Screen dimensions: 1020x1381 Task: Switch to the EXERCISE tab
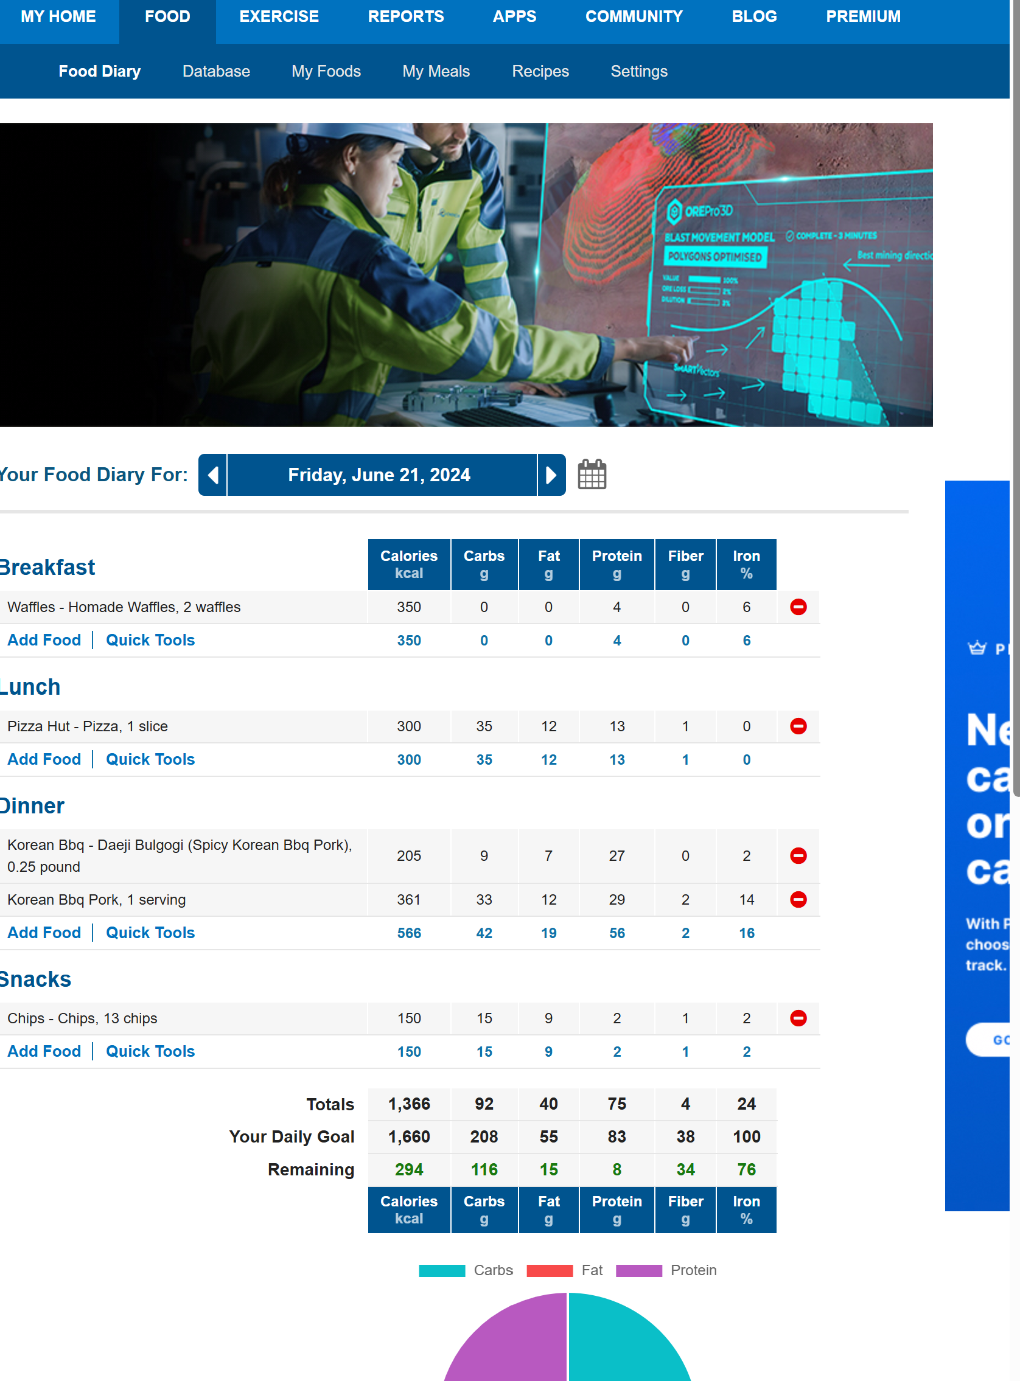(x=279, y=16)
